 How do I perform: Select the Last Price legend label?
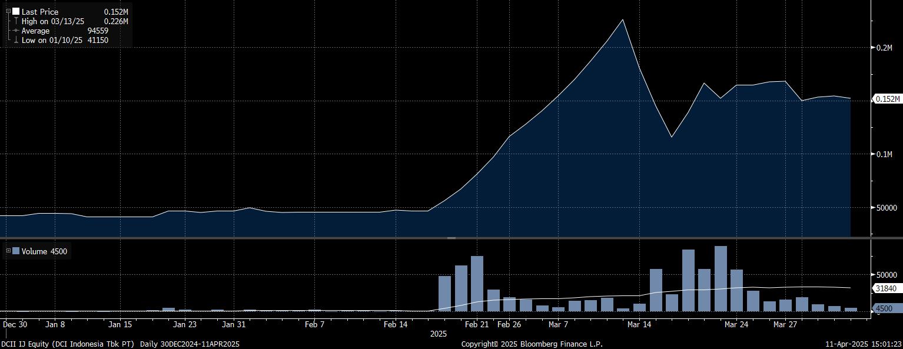[40, 12]
